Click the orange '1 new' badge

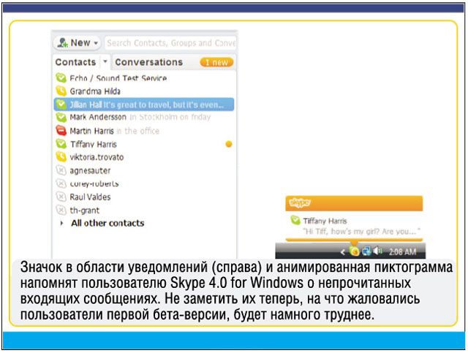click(216, 62)
